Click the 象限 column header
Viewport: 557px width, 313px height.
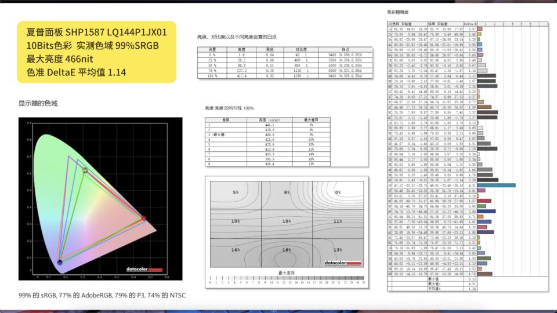tap(226, 120)
